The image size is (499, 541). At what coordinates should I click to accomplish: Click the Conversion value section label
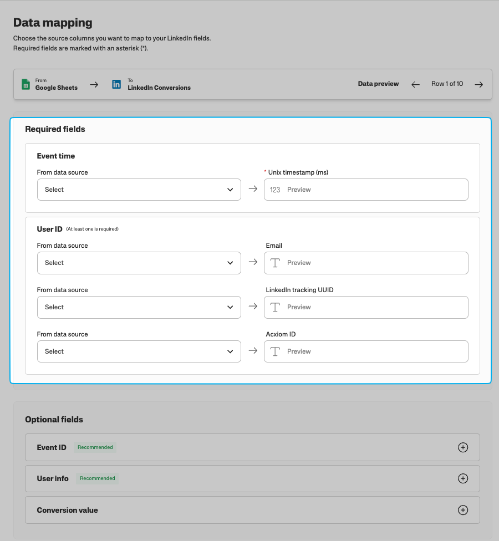[67, 510]
